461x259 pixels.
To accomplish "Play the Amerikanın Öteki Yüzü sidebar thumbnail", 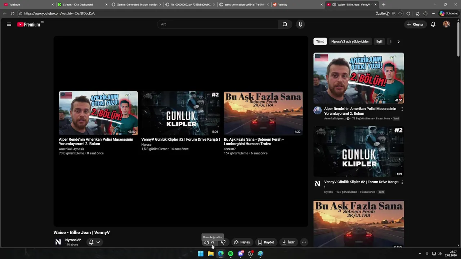I will point(359,78).
